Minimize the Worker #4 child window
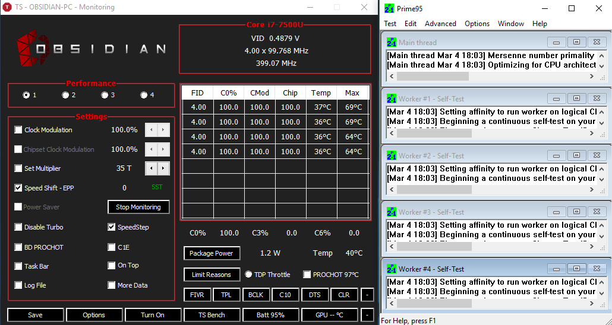Image resolution: width=612 pixels, height=325 pixels. 557,269
